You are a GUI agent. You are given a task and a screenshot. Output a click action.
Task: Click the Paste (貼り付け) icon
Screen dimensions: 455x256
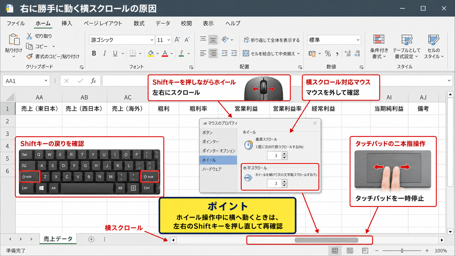pos(14,40)
